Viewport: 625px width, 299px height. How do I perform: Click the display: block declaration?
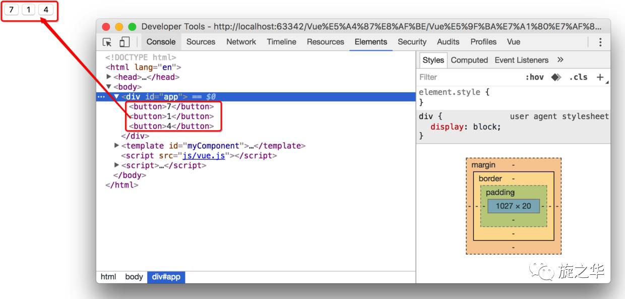pyautogui.click(x=466, y=127)
